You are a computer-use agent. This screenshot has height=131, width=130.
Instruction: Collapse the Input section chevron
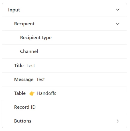pos(118,10)
